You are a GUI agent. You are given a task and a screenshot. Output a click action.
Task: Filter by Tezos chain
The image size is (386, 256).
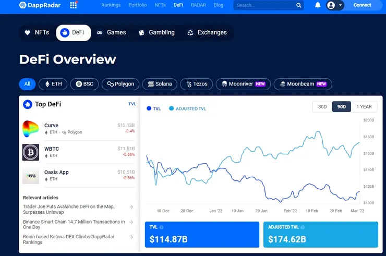click(x=197, y=84)
